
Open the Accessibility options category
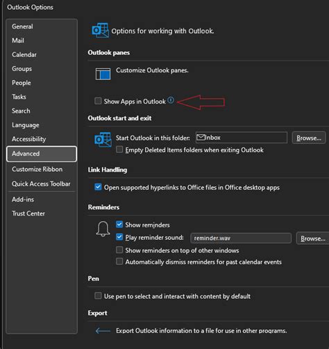click(x=42, y=139)
